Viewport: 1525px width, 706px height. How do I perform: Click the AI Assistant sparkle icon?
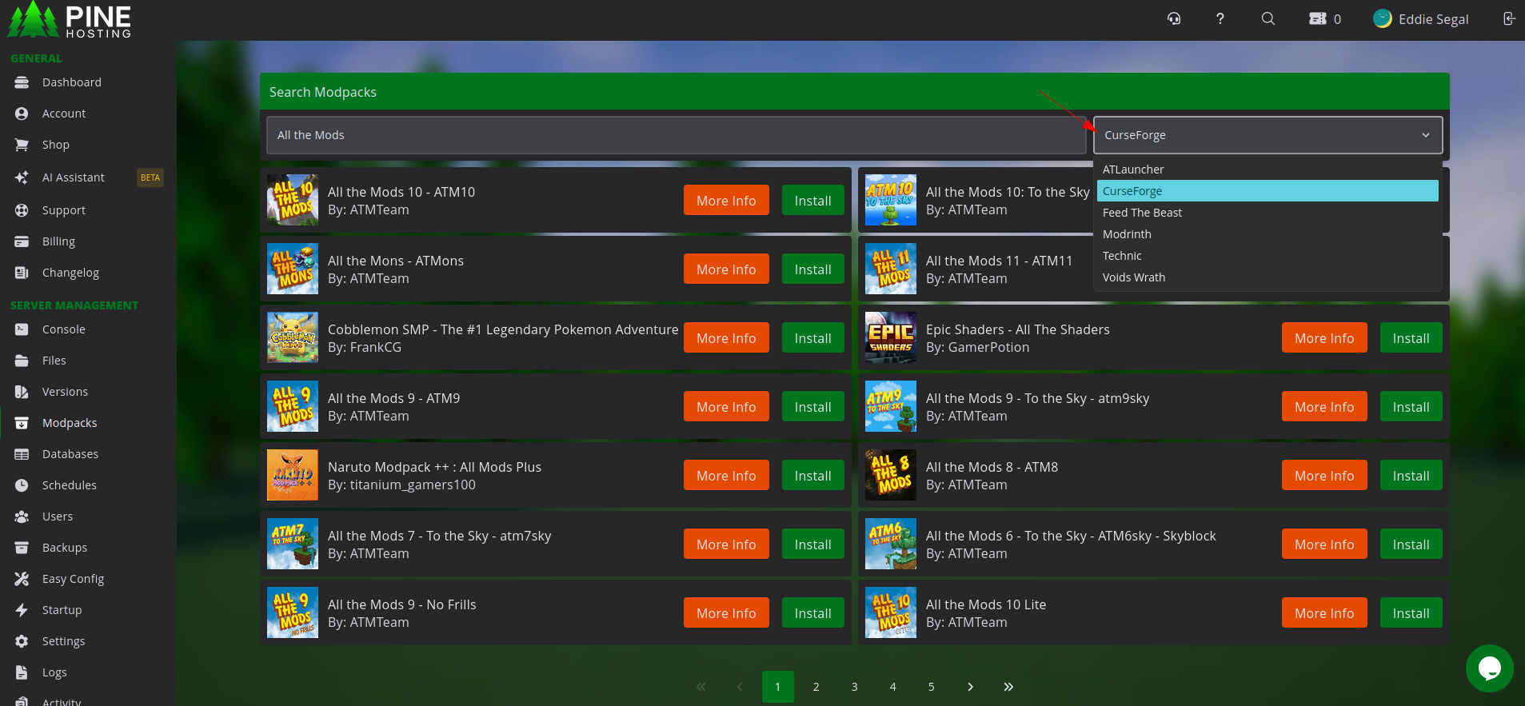coord(22,177)
